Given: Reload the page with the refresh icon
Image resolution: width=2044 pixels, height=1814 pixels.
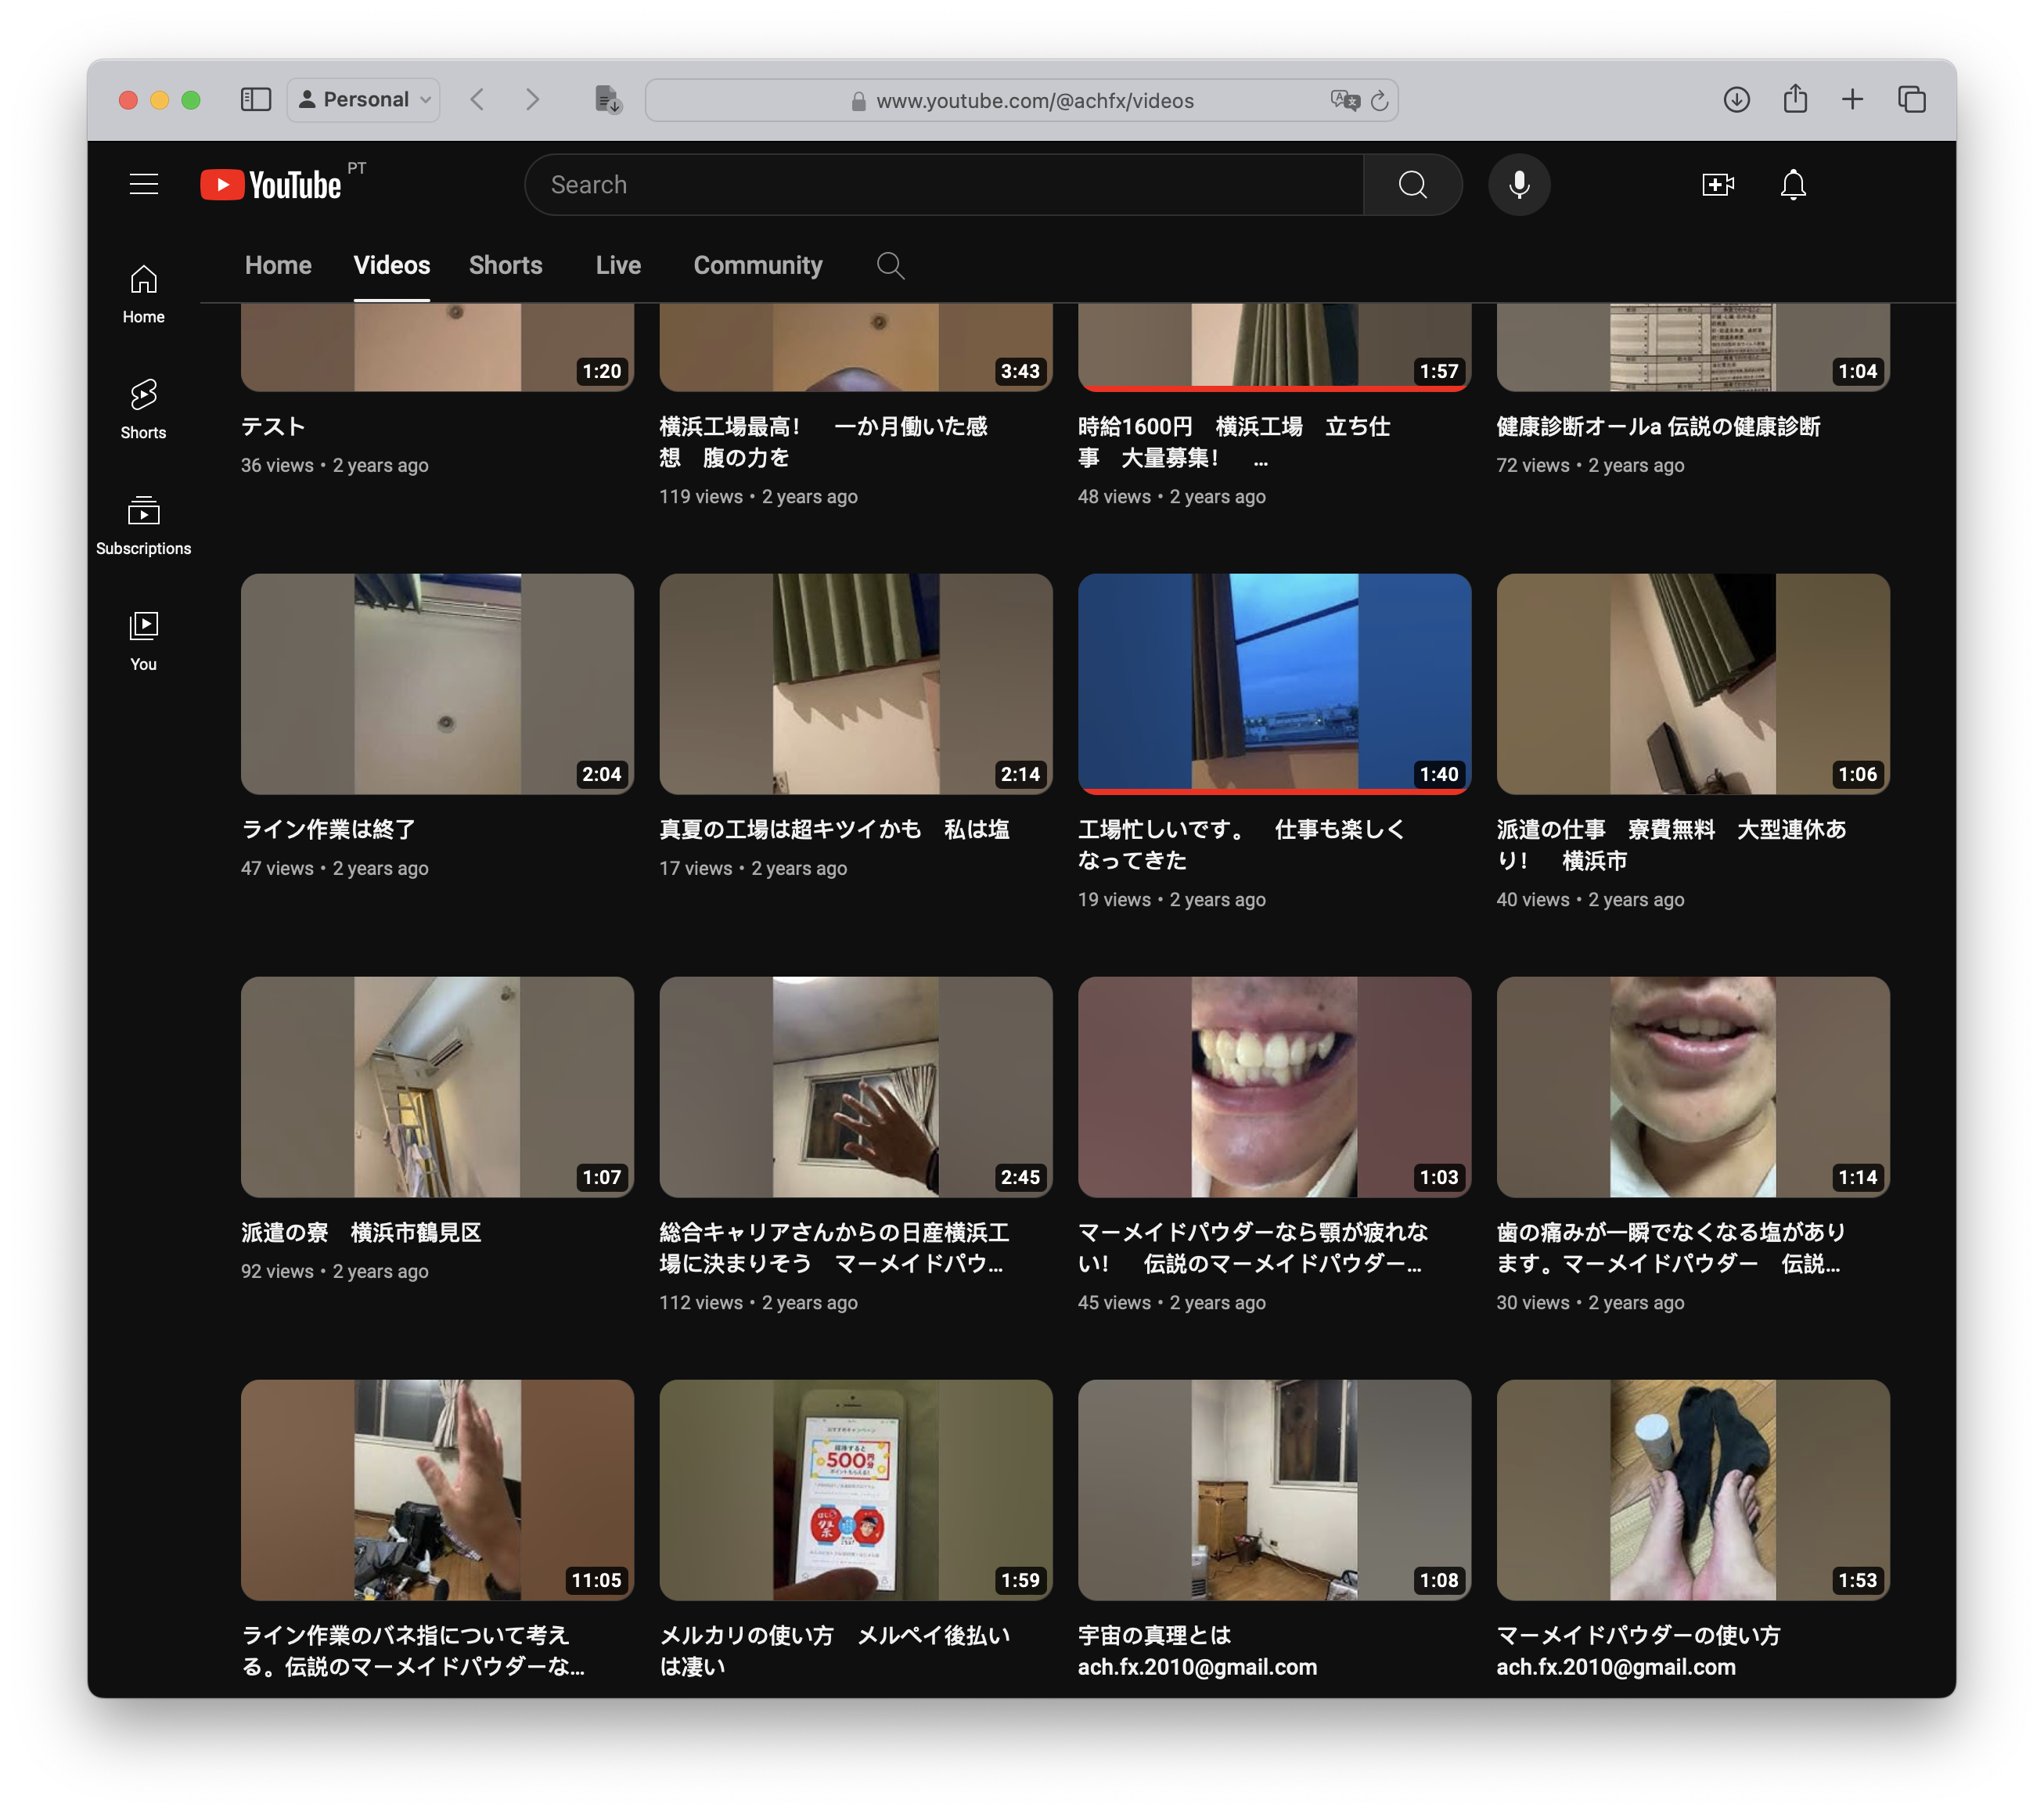Looking at the screenshot, I should tap(1380, 100).
